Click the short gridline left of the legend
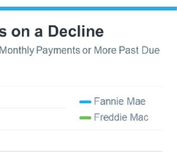Screen dimensions: 177x165 (x=33, y=108)
